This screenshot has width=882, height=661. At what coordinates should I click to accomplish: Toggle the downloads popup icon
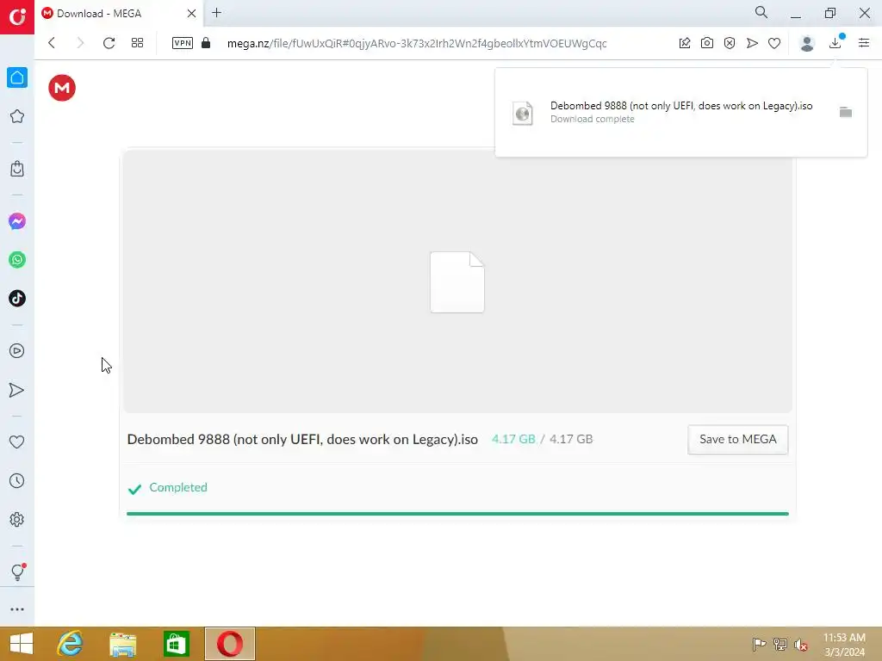tap(835, 43)
